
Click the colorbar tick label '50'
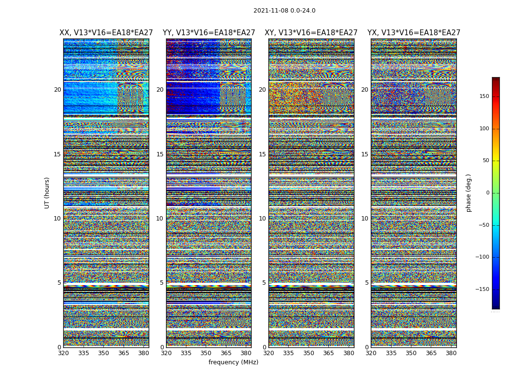486,161
